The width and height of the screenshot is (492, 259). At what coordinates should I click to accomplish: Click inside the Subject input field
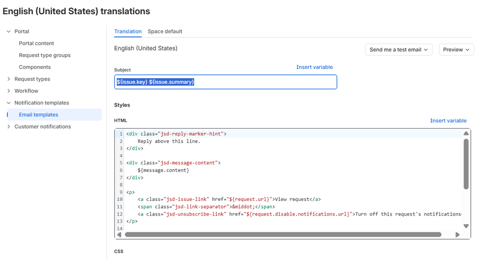coord(226,82)
